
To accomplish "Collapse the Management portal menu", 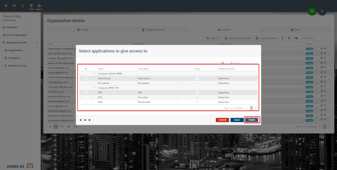I will click(37, 43).
